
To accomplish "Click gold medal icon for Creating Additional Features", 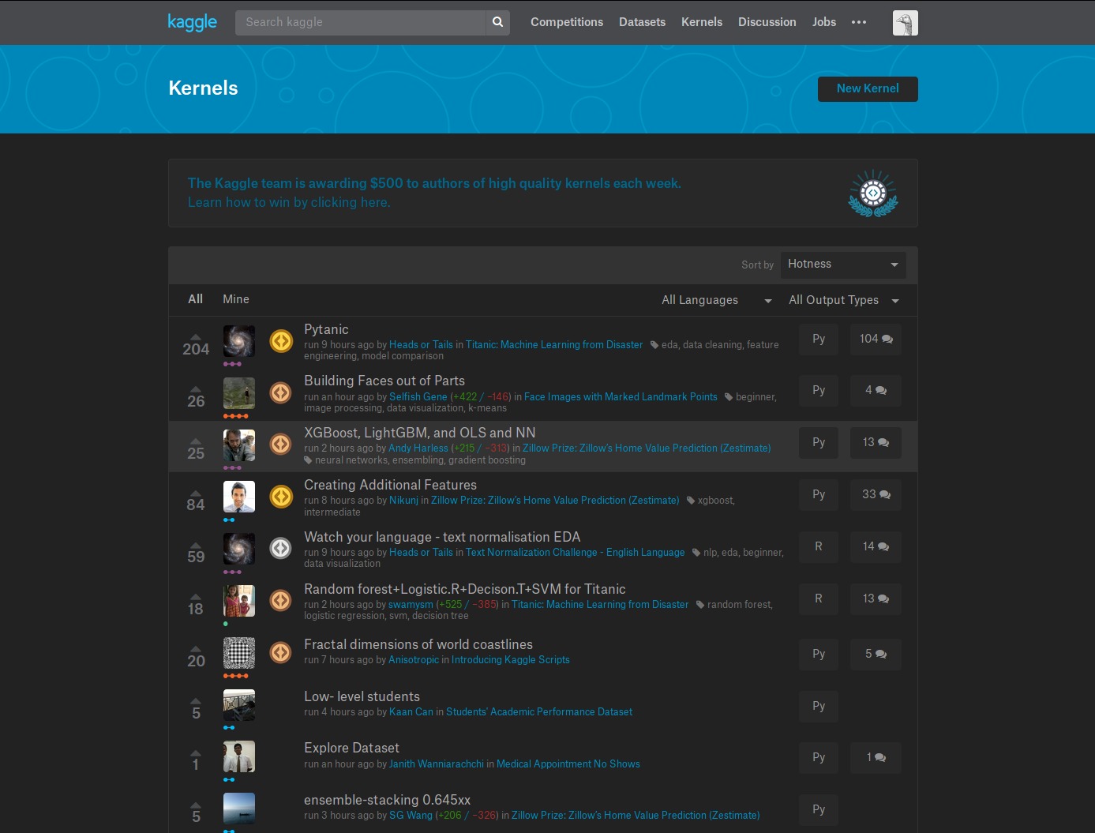I will 281,497.
